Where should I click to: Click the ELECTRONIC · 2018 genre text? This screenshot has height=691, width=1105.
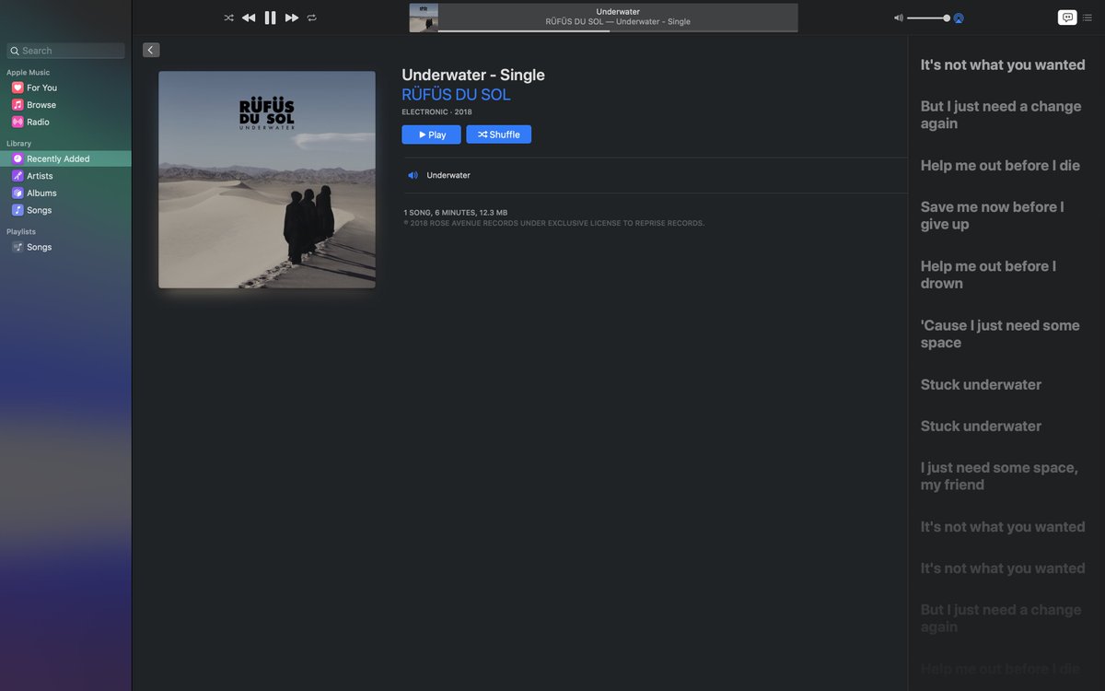coord(436,112)
